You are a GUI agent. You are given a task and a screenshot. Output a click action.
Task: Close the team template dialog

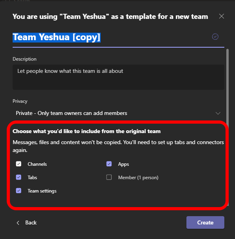coord(222,16)
